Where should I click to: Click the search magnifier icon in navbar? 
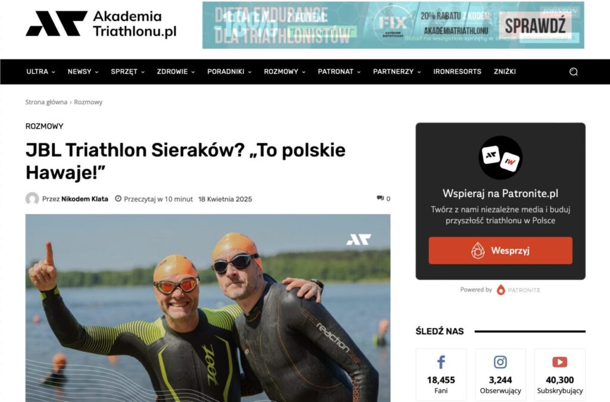(574, 71)
